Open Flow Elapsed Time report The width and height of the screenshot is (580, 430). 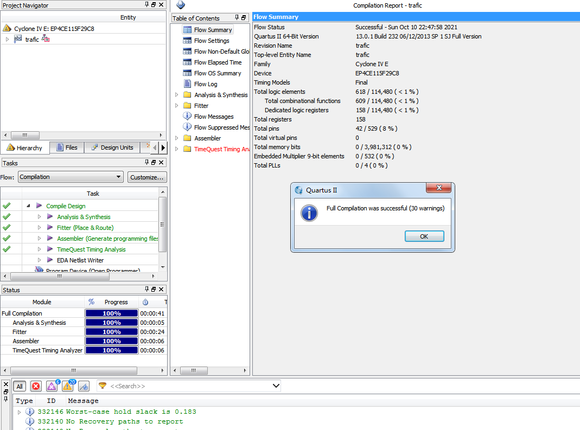click(x=218, y=62)
